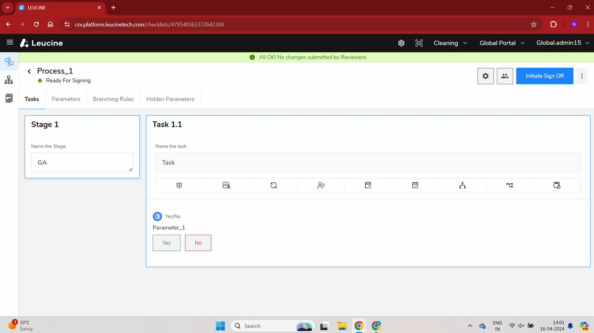
Task: Open the browser tab search chevron
Action: point(7,7)
